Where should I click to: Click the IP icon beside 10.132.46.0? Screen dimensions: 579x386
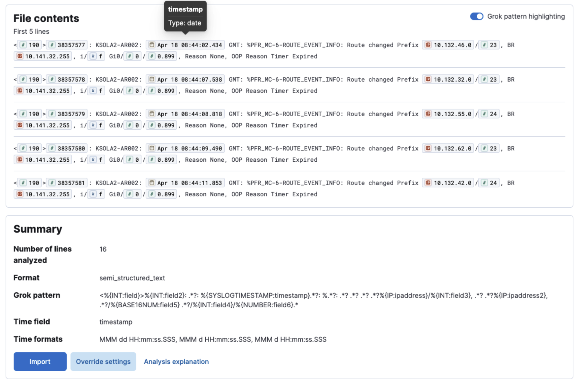(427, 45)
